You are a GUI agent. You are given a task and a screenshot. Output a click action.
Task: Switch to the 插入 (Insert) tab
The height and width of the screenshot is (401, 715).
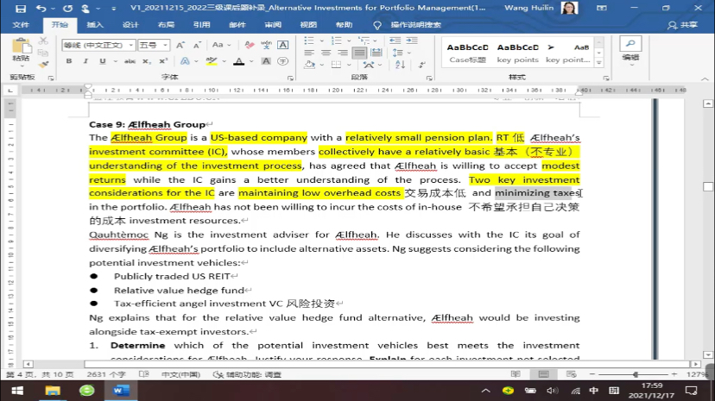(x=95, y=25)
